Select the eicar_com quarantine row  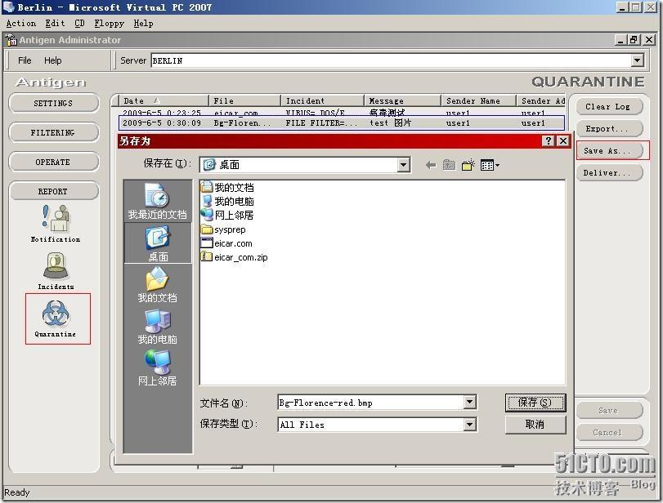click(x=342, y=113)
